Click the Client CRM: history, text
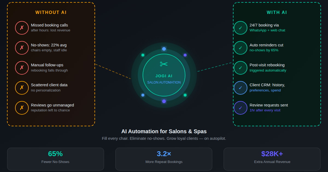This screenshot has height=172, width=328. click(x=267, y=85)
